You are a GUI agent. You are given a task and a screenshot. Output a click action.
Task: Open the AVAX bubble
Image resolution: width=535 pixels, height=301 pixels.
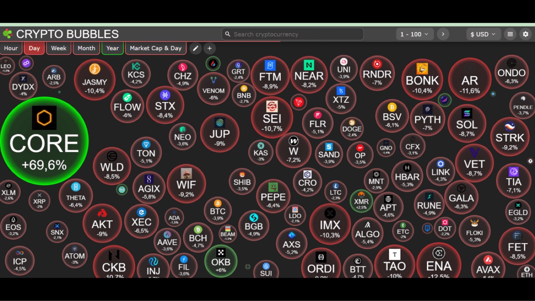pyautogui.click(x=488, y=266)
